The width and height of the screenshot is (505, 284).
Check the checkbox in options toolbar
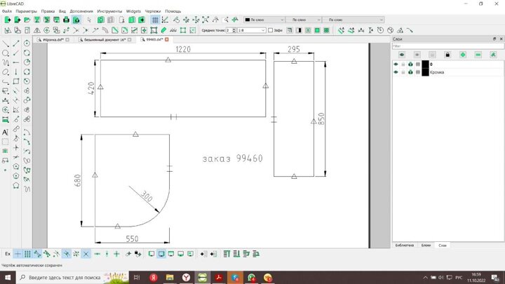(271, 31)
